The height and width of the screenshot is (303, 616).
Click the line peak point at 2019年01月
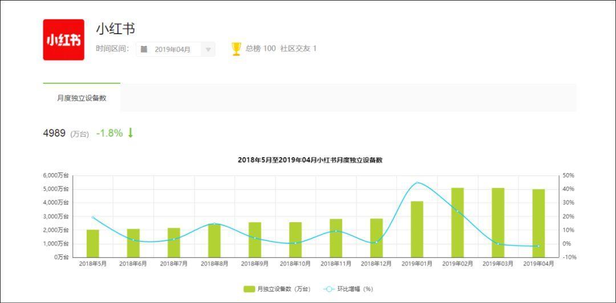pyautogui.click(x=417, y=183)
